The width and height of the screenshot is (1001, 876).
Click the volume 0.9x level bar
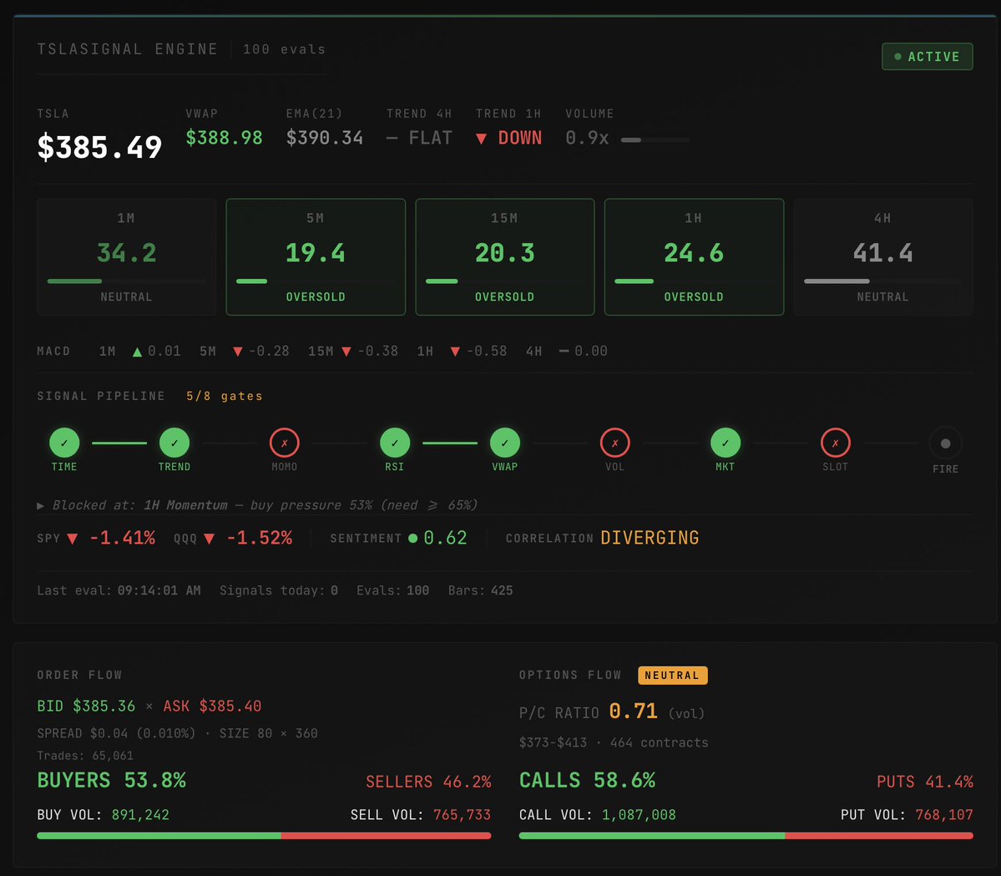coord(655,139)
